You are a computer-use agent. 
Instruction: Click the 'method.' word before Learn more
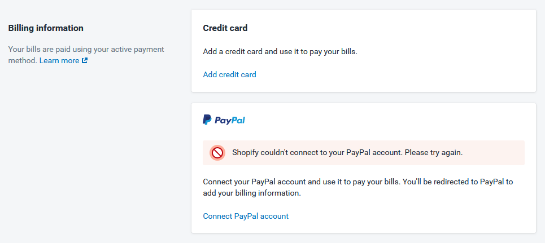[23, 60]
